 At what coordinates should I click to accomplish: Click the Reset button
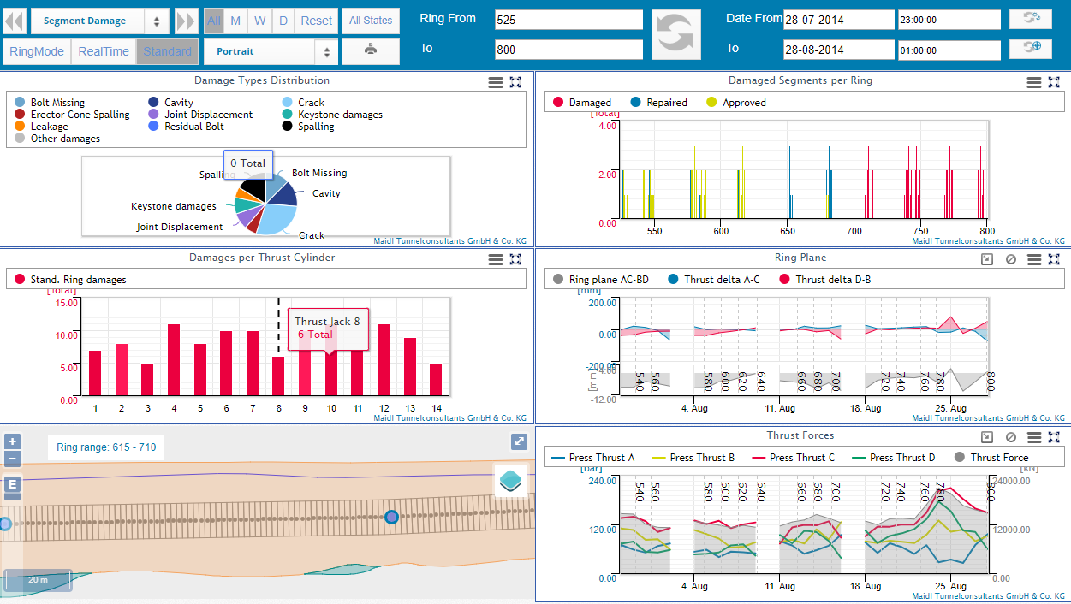(317, 21)
